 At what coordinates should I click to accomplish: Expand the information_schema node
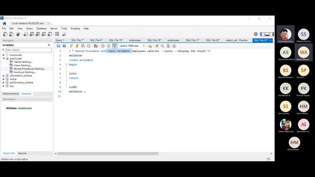click(3, 76)
